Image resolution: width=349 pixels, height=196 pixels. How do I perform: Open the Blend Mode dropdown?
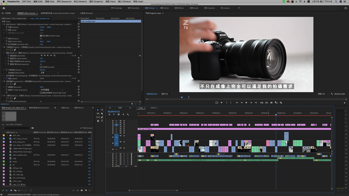(49, 73)
